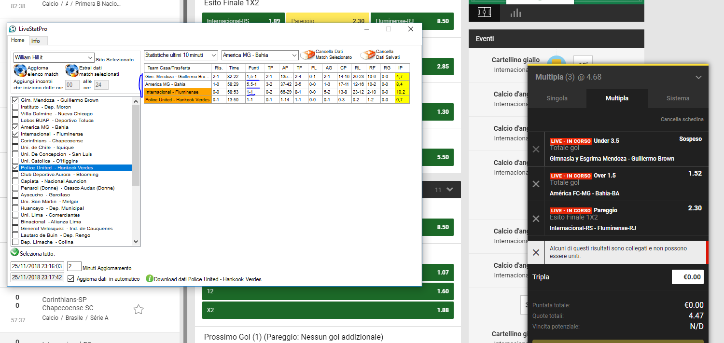Click the Punti column header
This screenshot has height=343, width=724.
pyautogui.click(x=253, y=68)
